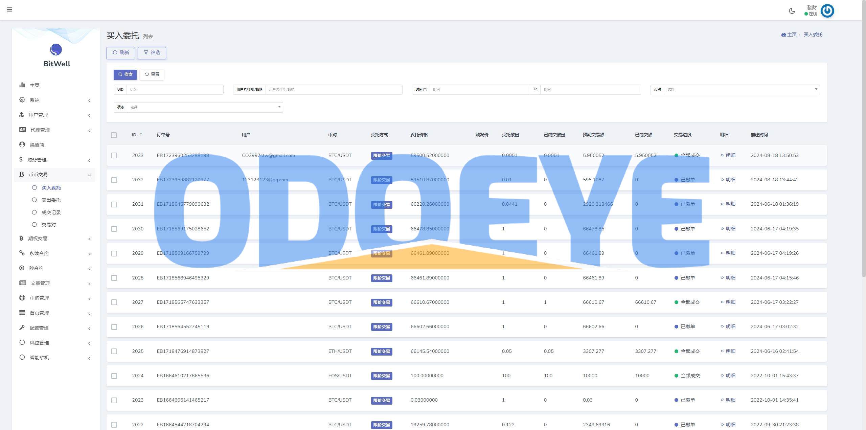866x430 pixels.
Task: Click the 智能矿机 circle icon
Action: pyautogui.click(x=22, y=357)
